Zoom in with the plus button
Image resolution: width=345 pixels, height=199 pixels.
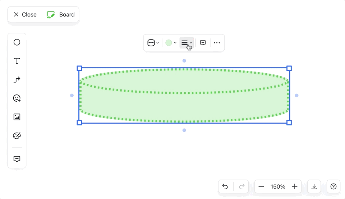pos(295,186)
